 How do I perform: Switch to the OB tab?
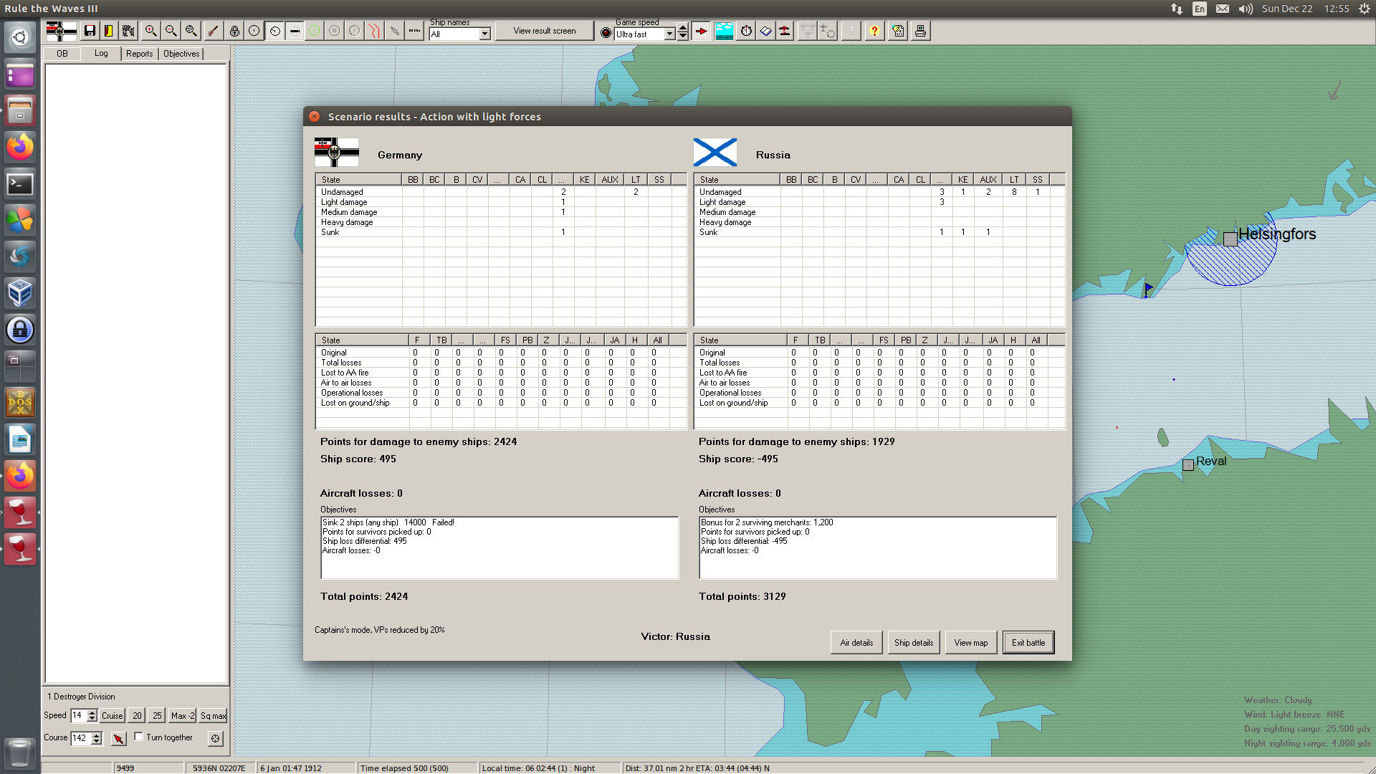pos(62,54)
